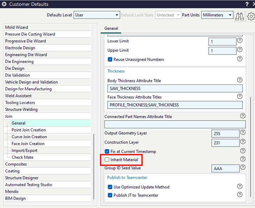Open the Defaults Level dropdown
Screen dimensions: 255x208
pos(97,15)
